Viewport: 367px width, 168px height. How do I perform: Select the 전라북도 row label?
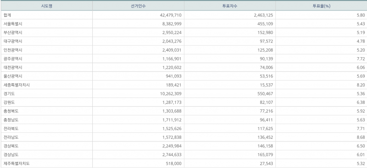[x=11, y=129]
